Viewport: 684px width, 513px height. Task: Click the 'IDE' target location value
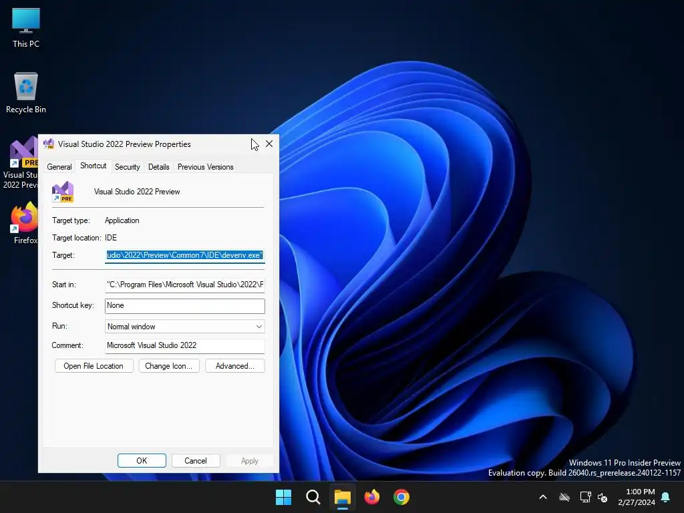click(x=111, y=238)
